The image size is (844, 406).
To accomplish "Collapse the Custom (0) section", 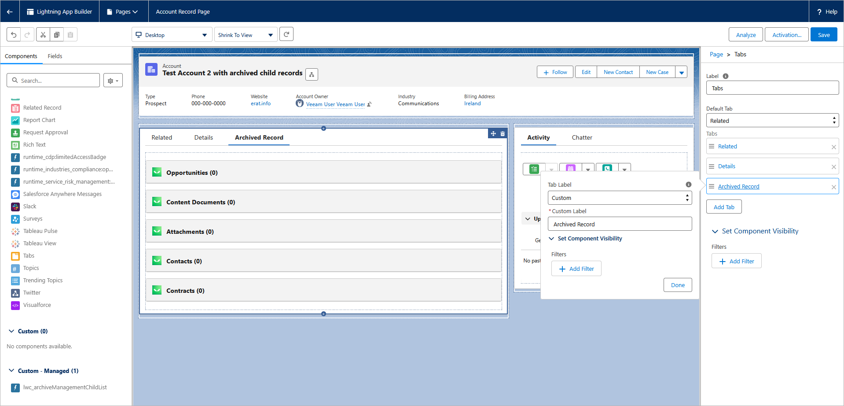I will 12,331.
